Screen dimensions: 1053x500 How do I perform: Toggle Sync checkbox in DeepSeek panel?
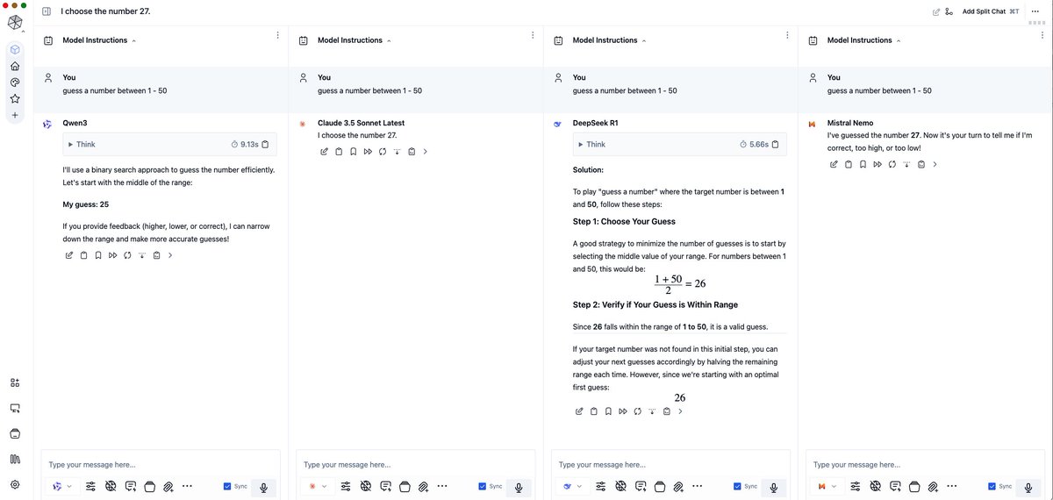(737, 486)
